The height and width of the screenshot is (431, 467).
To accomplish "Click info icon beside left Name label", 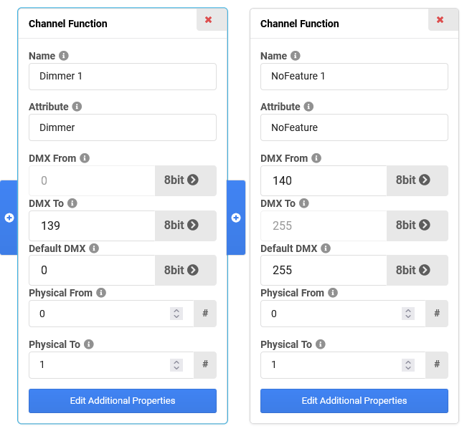I will [64, 56].
